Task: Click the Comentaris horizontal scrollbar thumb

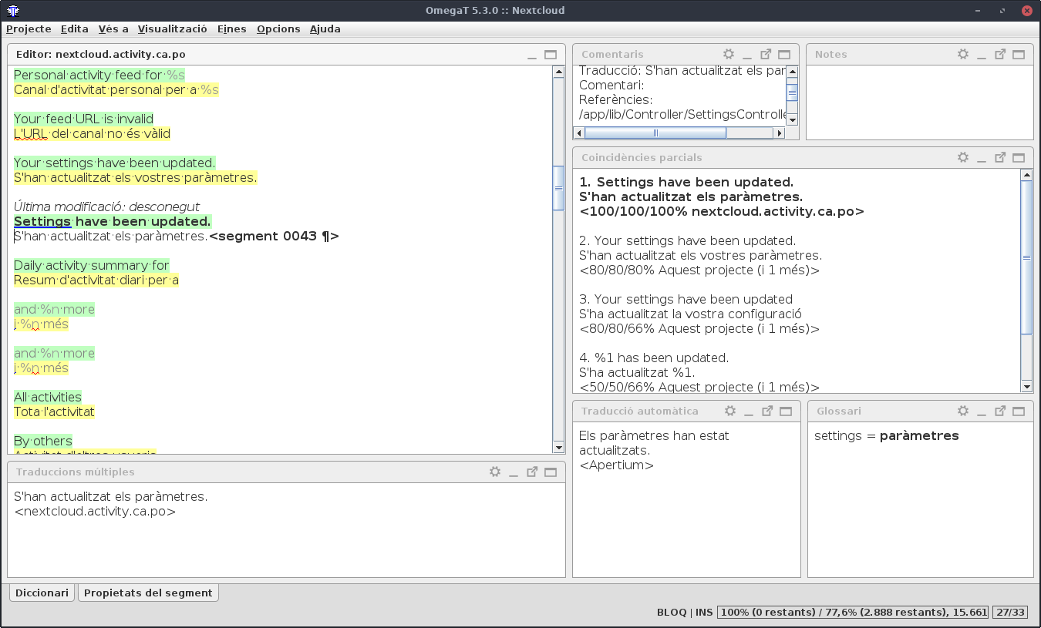Action: pos(655,133)
